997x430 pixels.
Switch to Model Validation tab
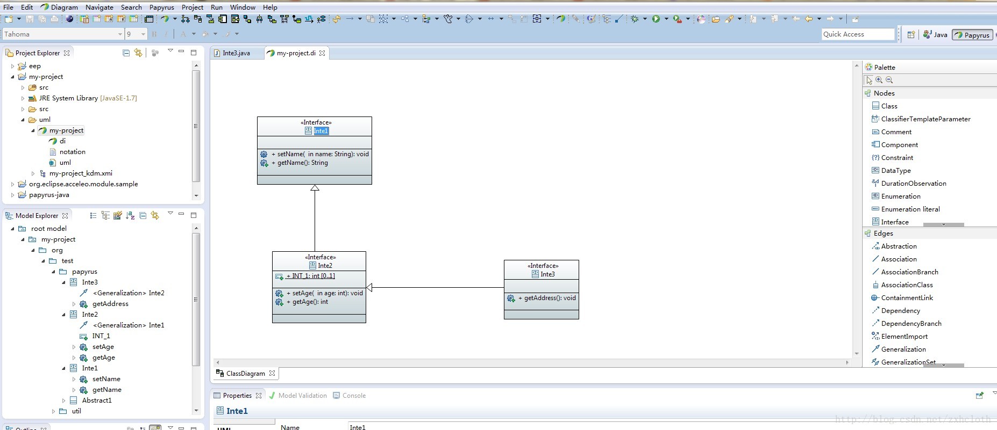pyautogui.click(x=297, y=396)
